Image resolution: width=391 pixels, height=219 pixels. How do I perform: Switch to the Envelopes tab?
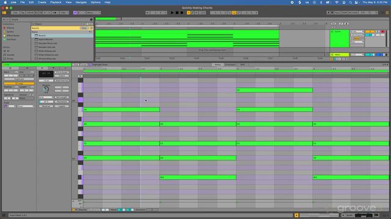click(x=230, y=64)
